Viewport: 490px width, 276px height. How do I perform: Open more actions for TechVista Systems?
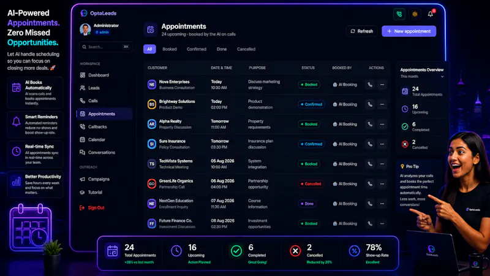coord(382,164)
